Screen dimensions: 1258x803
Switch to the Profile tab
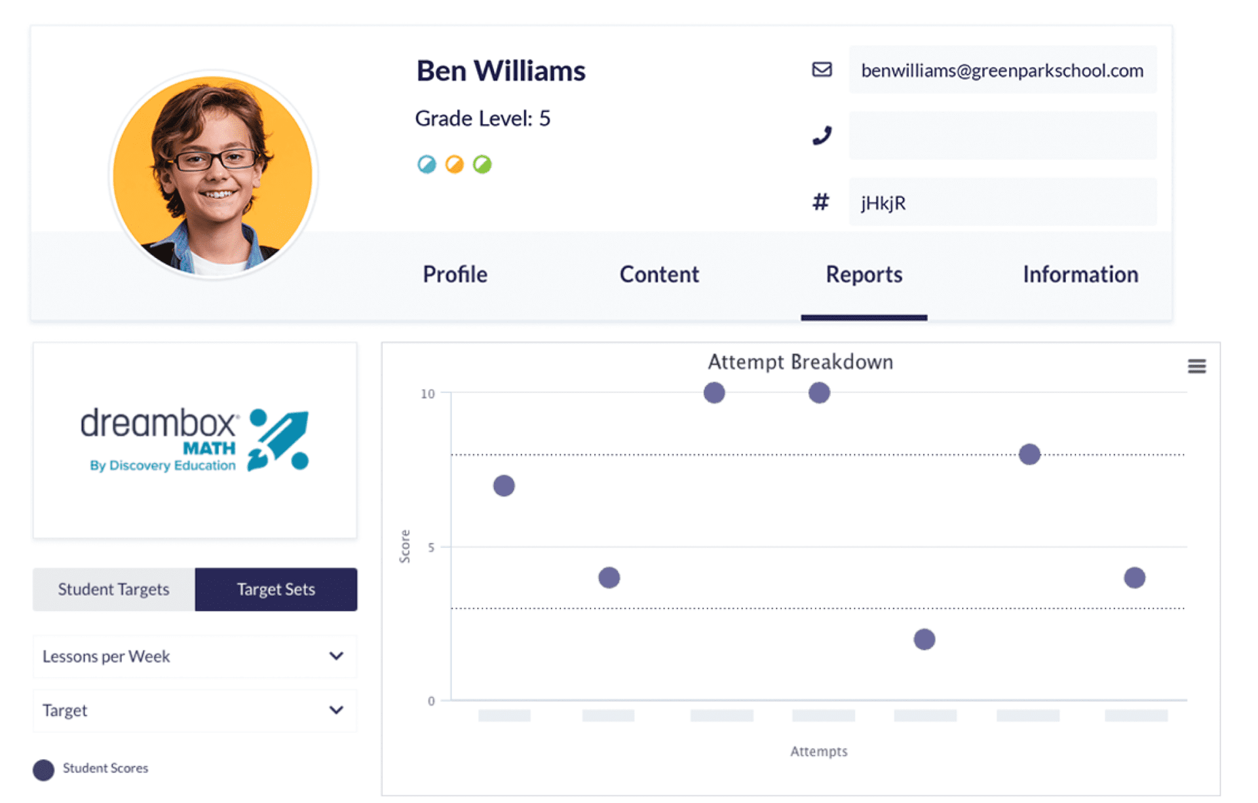pos(455,274)
